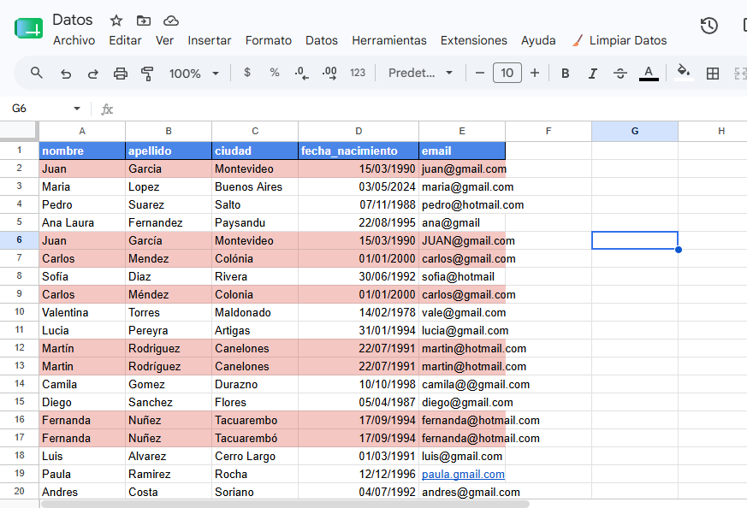
Task: Select the nombre header cell
Action: pos(82,151)
